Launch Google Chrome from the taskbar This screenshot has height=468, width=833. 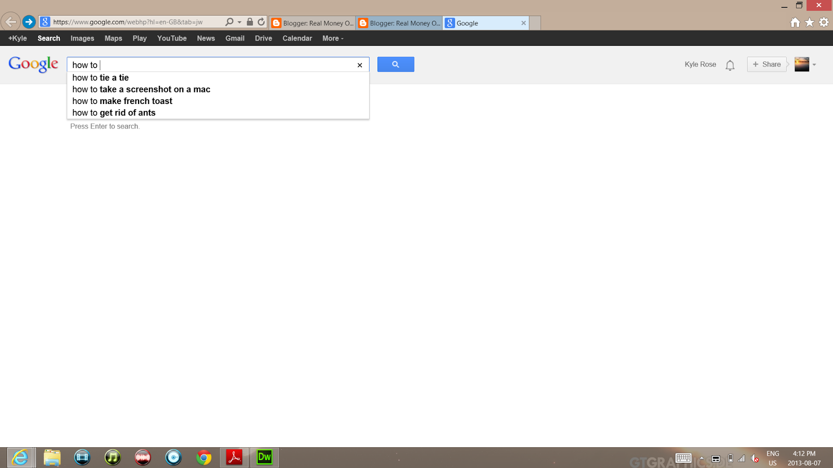click(204, 458)
